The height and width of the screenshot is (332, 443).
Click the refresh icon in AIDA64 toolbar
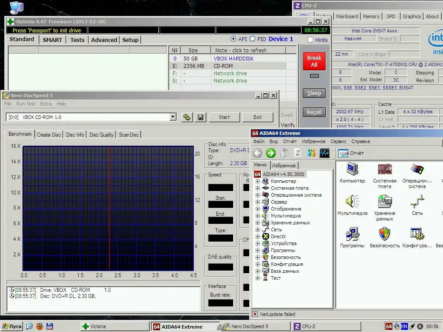(x=298, y=153)
